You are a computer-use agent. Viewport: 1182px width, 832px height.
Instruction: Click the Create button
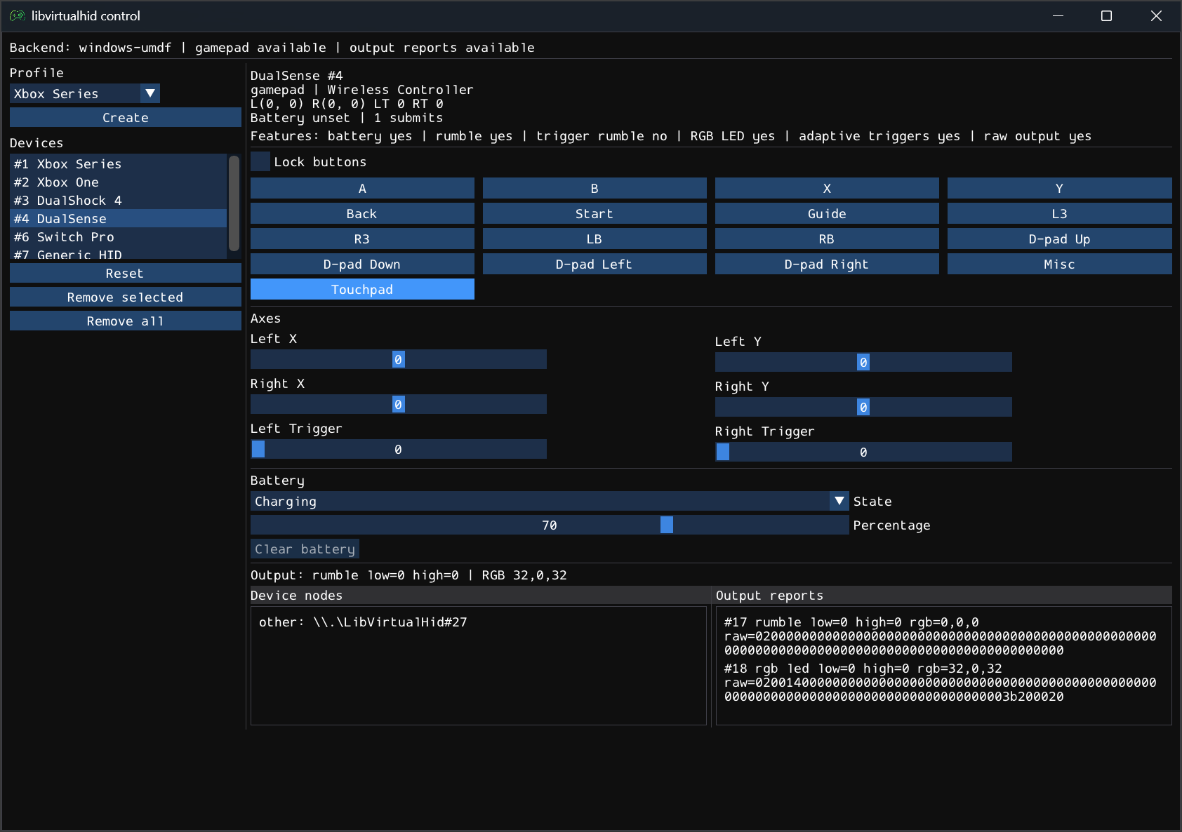tap(126, 117)
